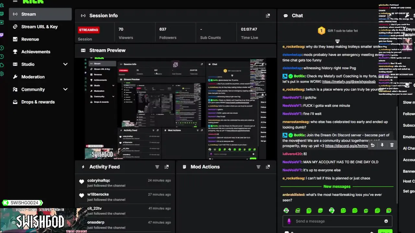Click the heart icon beside cobryinaftqc
Screen dimensions: 415x233
(82, 182)
